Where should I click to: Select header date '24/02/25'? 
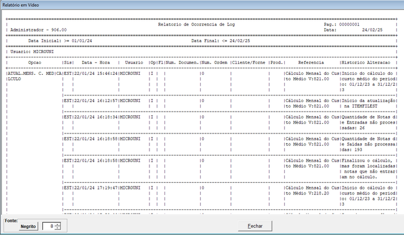pyautogui.click(x=373, y=30)
